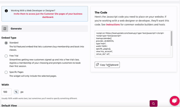The height and width of the screenshot is (107, 180).
Task: Click the clipboard copy icon
Action: 97,65
